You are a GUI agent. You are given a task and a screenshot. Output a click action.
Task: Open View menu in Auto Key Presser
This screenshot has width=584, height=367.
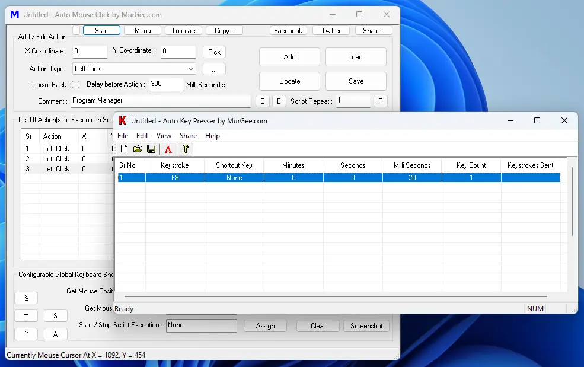click(x=164, y=136)
